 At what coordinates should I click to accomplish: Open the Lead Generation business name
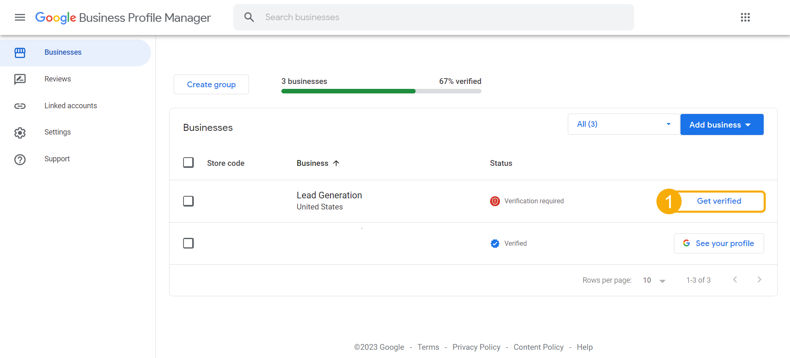329,195
